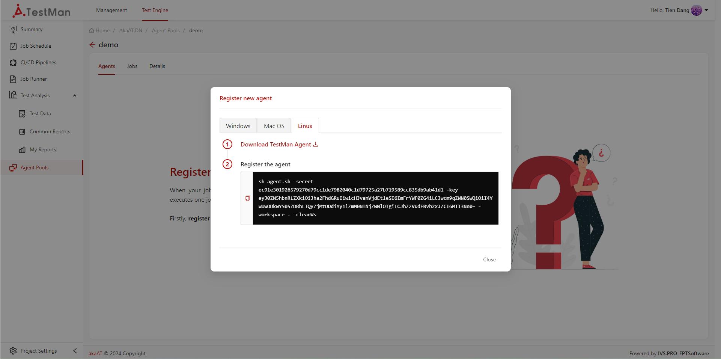Viewport: 721px width, 359px height.
Task: Click the akaAT 2024 Copyright footer text
Action: [117, 353]
